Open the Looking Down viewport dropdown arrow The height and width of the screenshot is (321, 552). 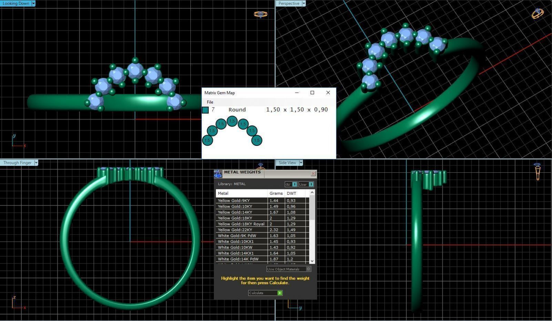[x=33, y=3]
